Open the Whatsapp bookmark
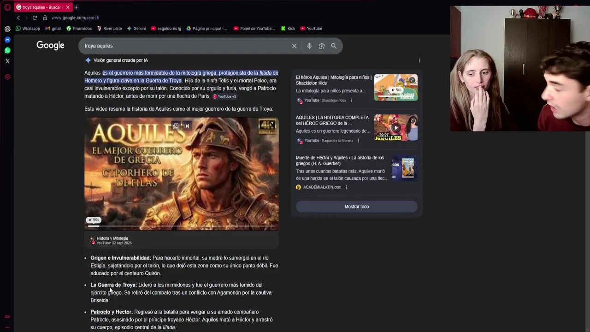This screenshot has width=590, height=332. [x=28, y=29]
